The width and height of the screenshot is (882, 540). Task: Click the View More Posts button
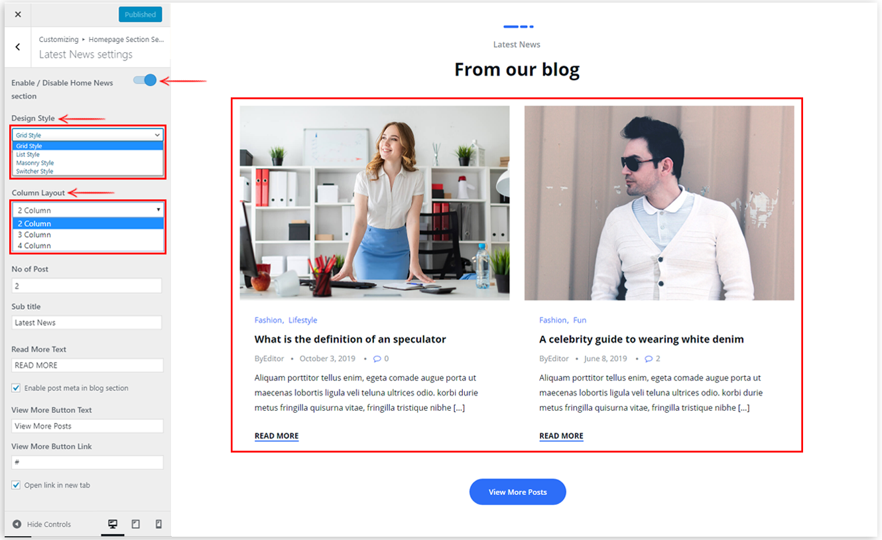[x=518, y=492]
